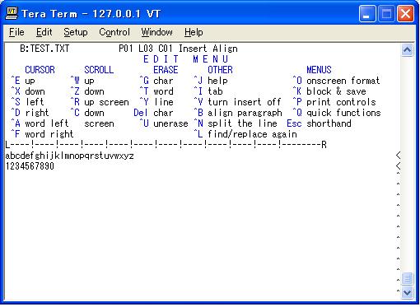Click the '^Q quick functions' entry
The width and height of the screenshot is (420, 307).
click(x=337, y=113)
